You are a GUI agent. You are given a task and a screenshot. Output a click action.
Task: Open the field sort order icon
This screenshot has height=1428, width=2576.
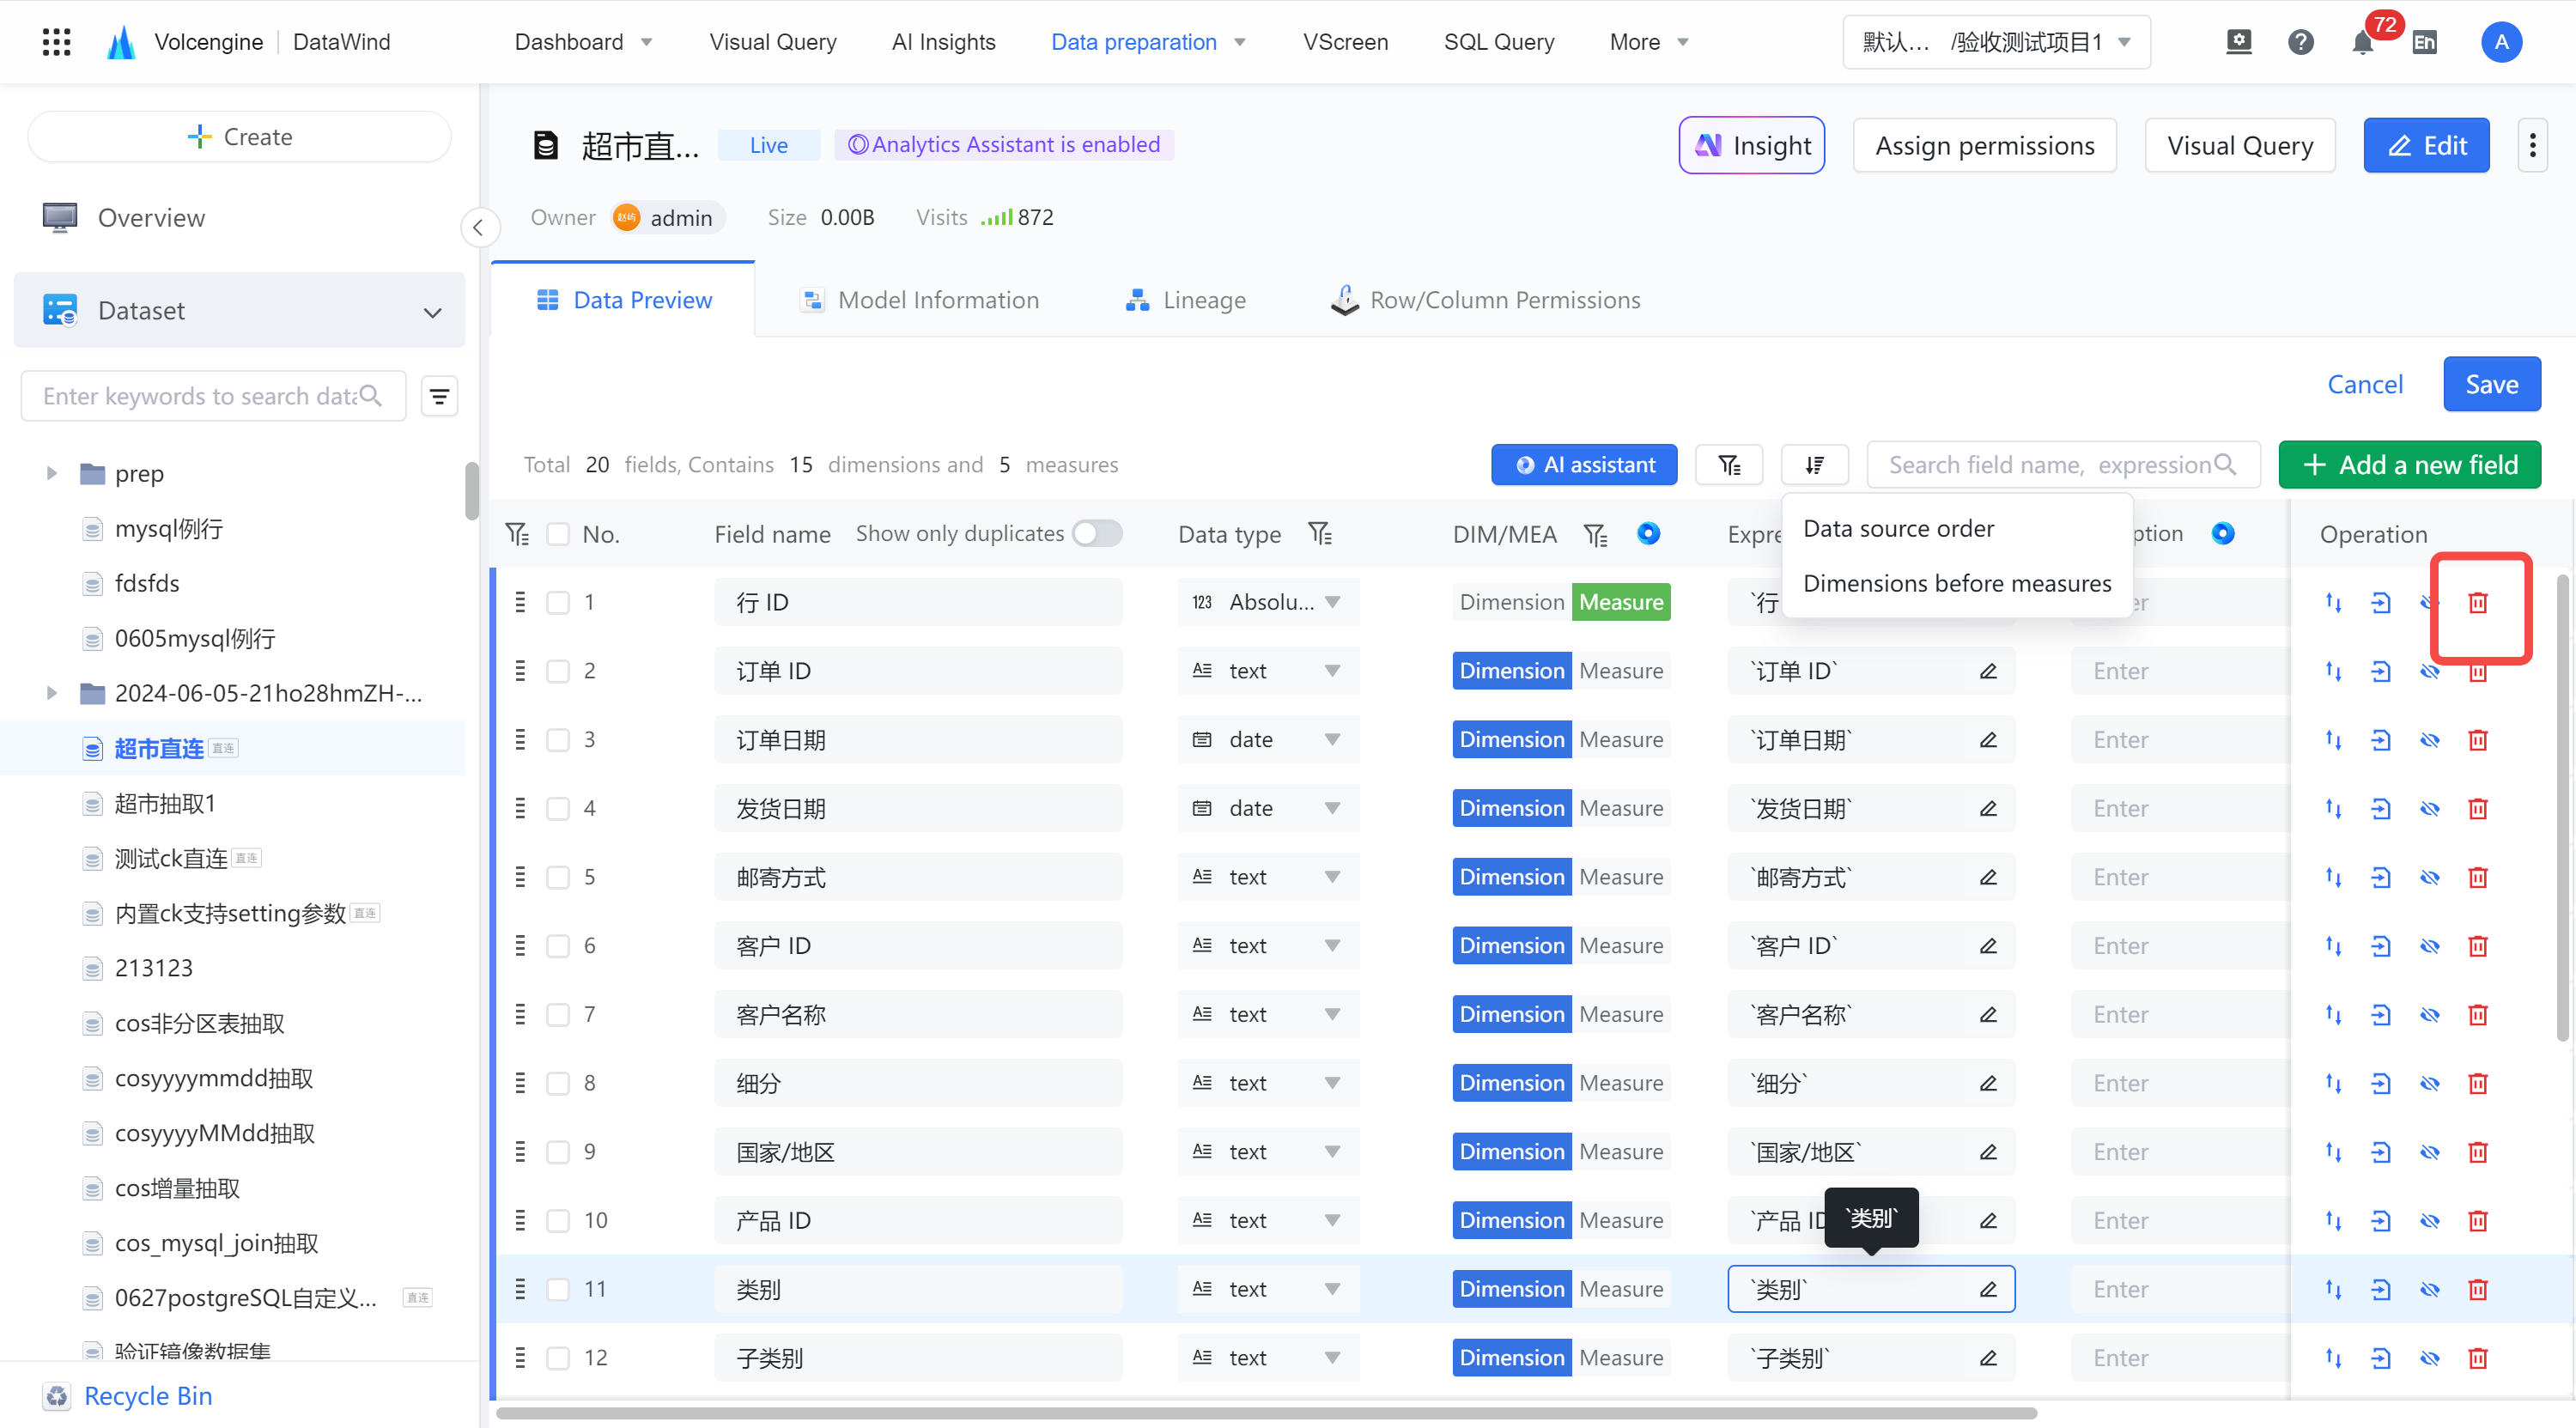point(1815,465)
